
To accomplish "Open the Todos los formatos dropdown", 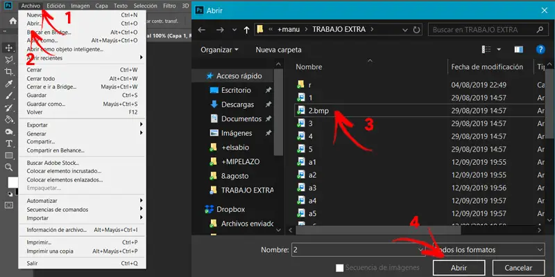I will pyautogui.click(x=489, y=250).
